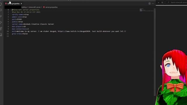The height and width of the screenshot is (105, 187).
Task: Expand the address history dropdown in File Explorer
Action: [x=158, y=3]
